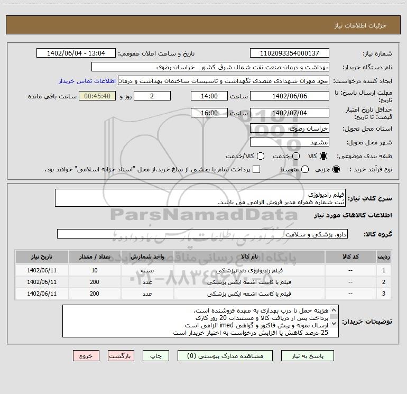The image size is (407, 394).
Task: Click فیلم رادیولوژی دندانپزشکی item name
Action: coord(249,270)
